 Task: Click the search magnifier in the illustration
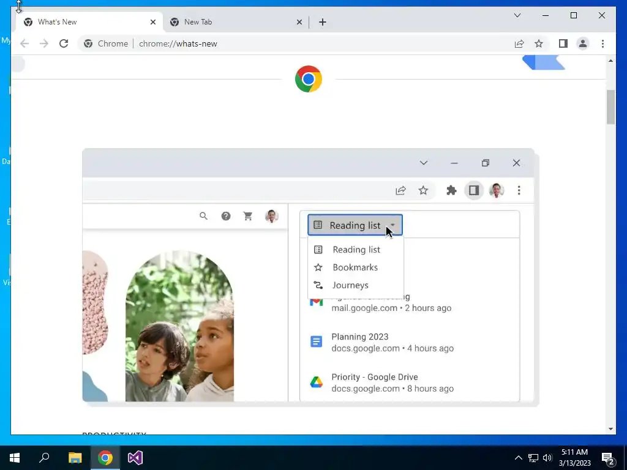(x=203, y=216)
